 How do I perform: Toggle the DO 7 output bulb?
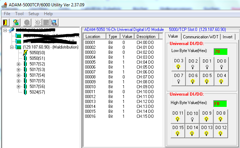point(178,79)
